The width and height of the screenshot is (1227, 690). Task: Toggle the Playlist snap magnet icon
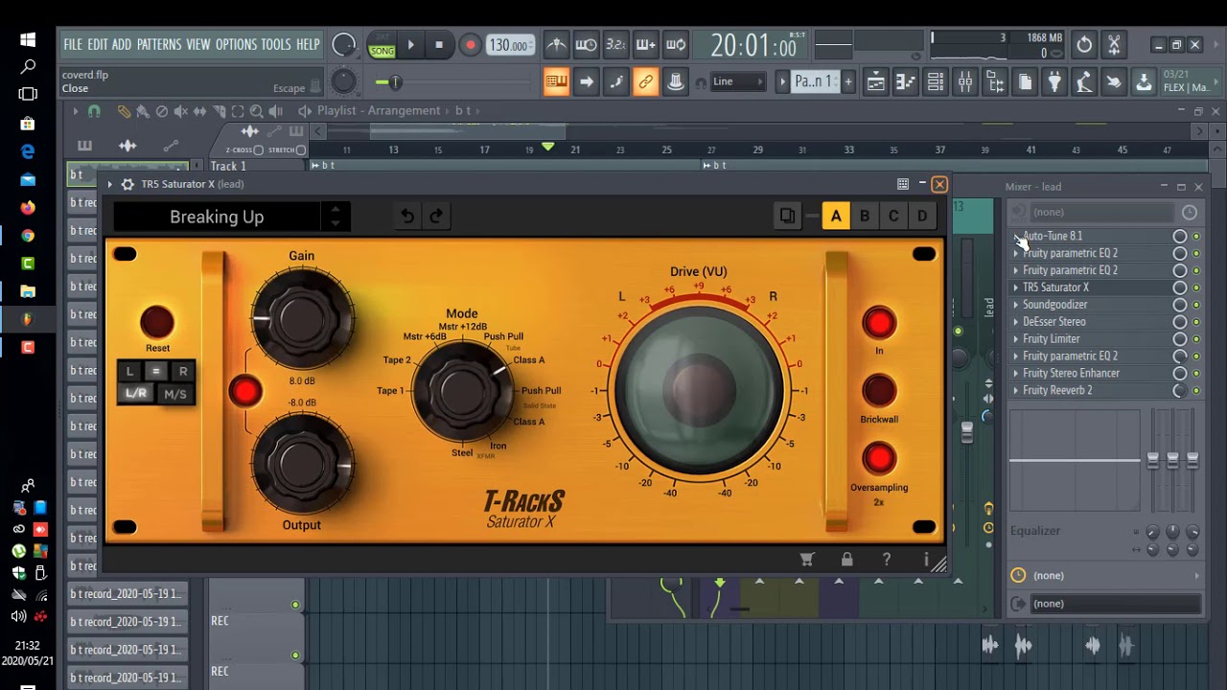(x=94, y=111)
